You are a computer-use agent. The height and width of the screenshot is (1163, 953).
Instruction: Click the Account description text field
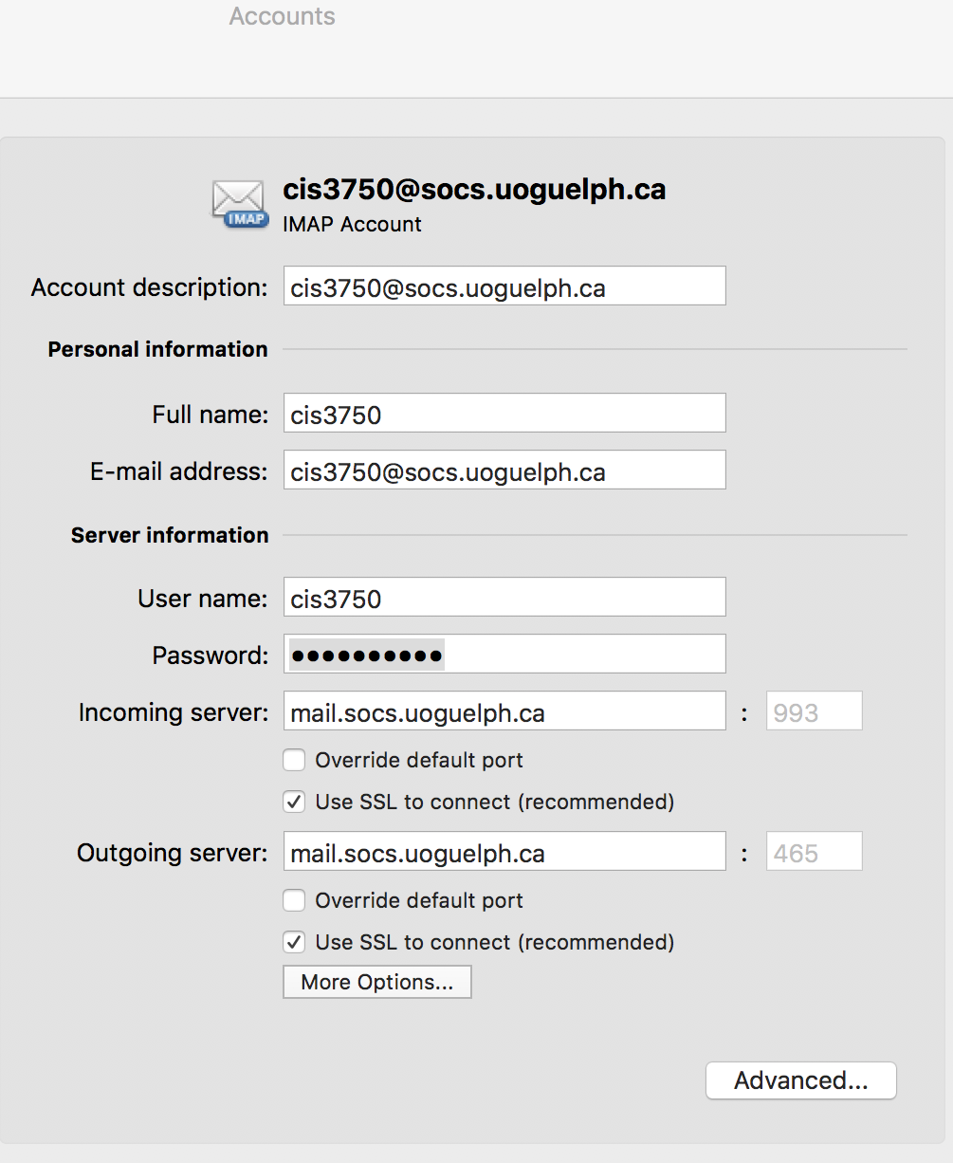(504, 286)
